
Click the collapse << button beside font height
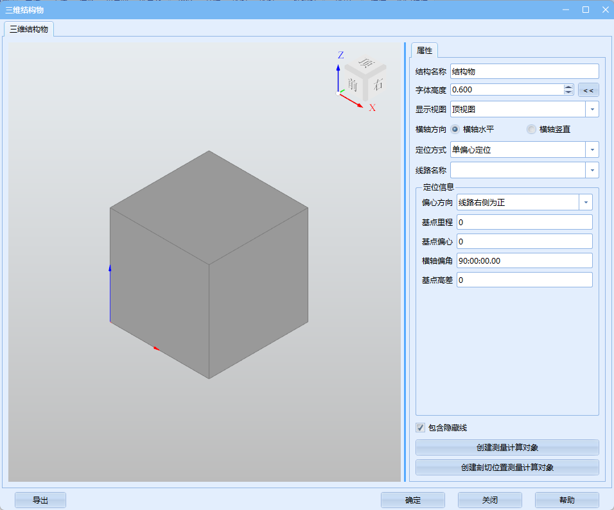(588, 90)
